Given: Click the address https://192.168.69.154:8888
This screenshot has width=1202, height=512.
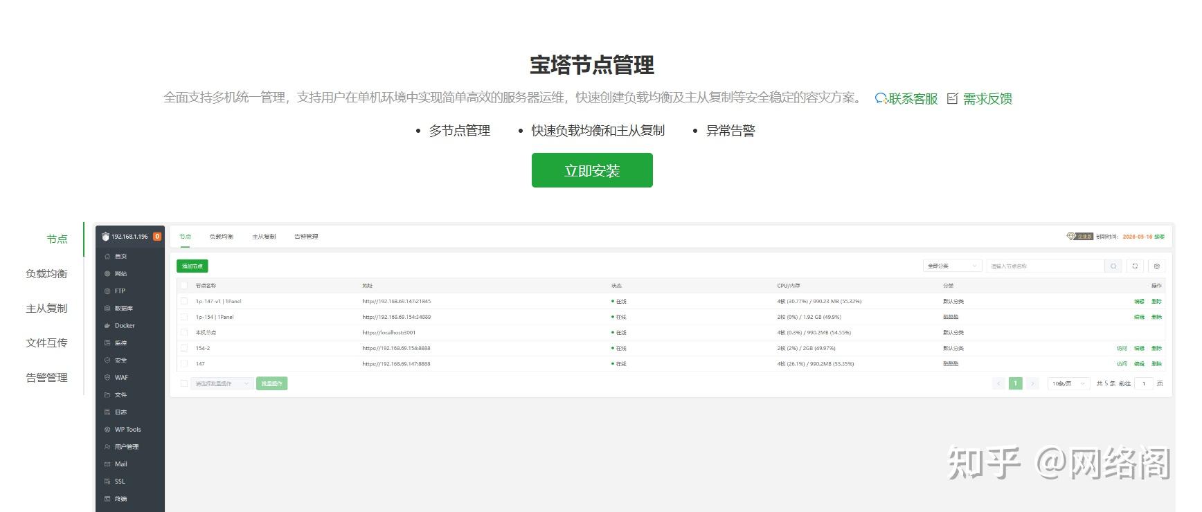Looking at the screenshot, I should [396, 349].
